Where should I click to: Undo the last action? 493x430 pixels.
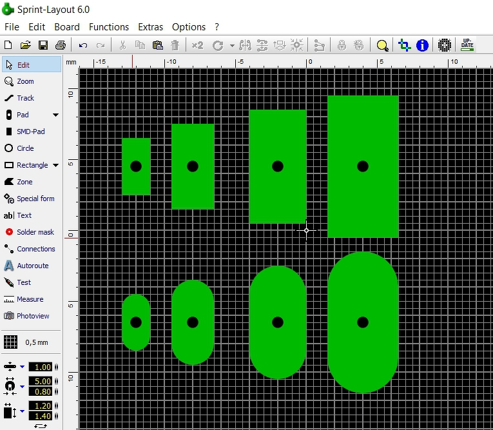[x=83, y=45]
